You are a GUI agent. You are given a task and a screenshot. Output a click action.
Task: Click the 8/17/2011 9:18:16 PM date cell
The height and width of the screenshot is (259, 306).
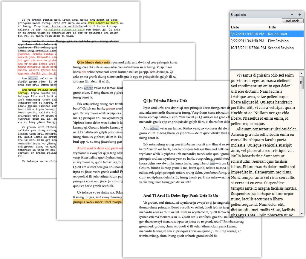point(247,34)
